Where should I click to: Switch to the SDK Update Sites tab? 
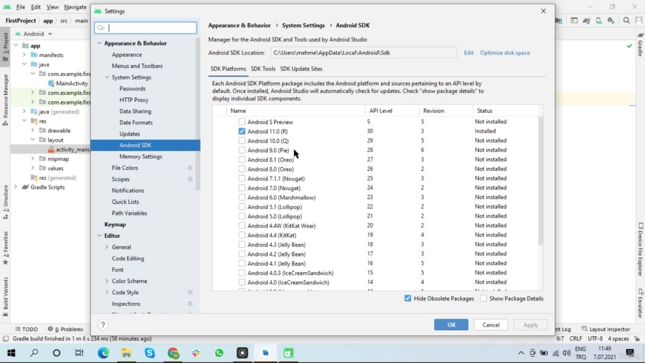(x=301, y=69)
